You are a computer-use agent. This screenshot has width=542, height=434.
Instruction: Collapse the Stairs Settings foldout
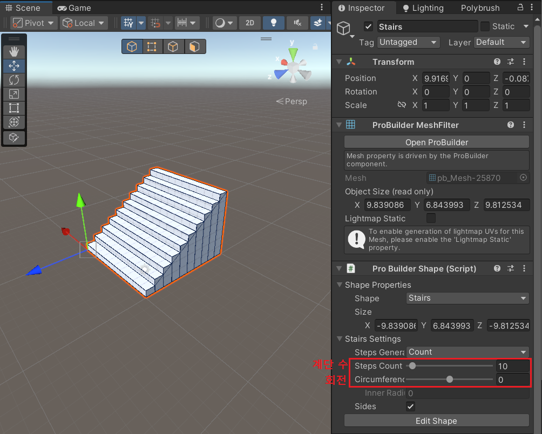coord(340,338)
